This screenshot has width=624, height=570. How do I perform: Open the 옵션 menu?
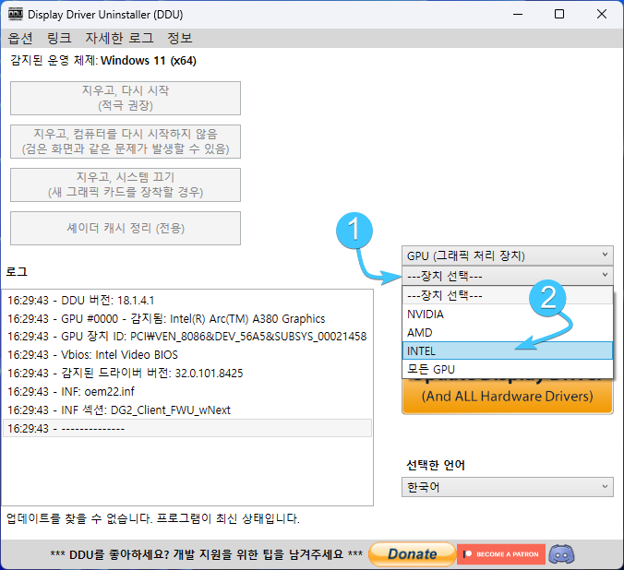[20, 39]
